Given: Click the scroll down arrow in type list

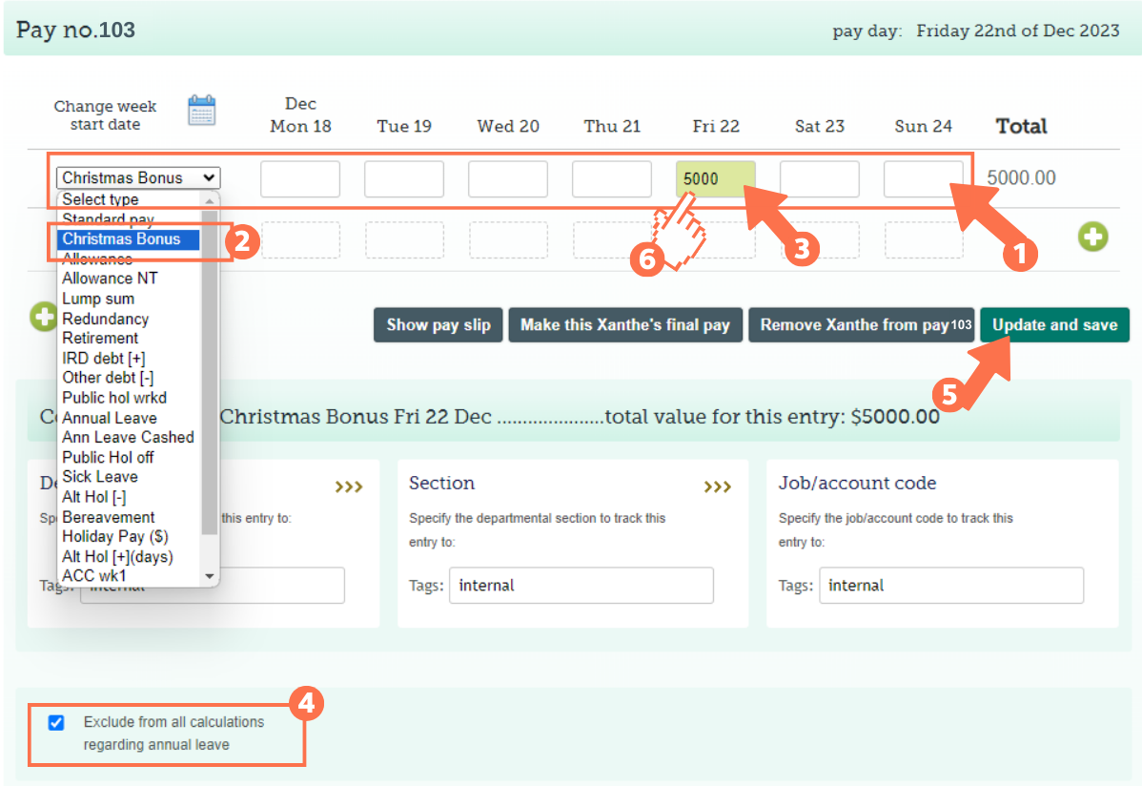Looking at the screenshot, I should tap(210, 576).
